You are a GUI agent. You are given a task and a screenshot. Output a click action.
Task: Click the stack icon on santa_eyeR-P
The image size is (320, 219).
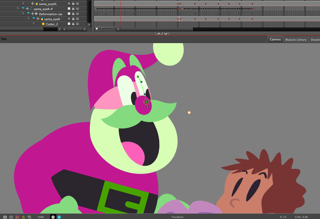point(77,9)
